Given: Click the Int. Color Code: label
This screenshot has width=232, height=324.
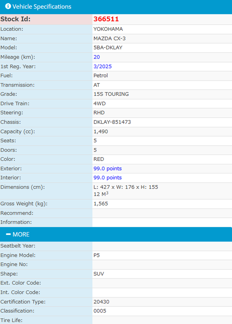Looking at the screenshot, I should [x=20, y=292].
